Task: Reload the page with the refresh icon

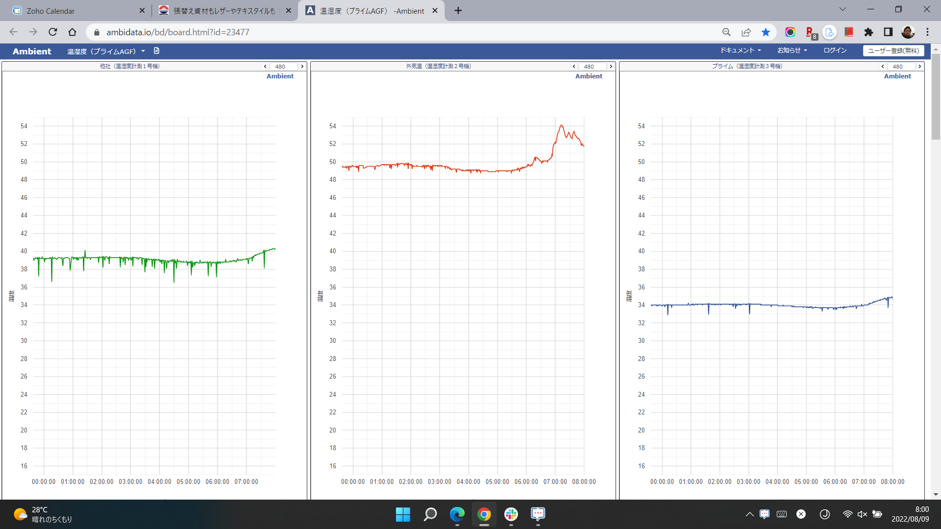Action: pos(53,32)
